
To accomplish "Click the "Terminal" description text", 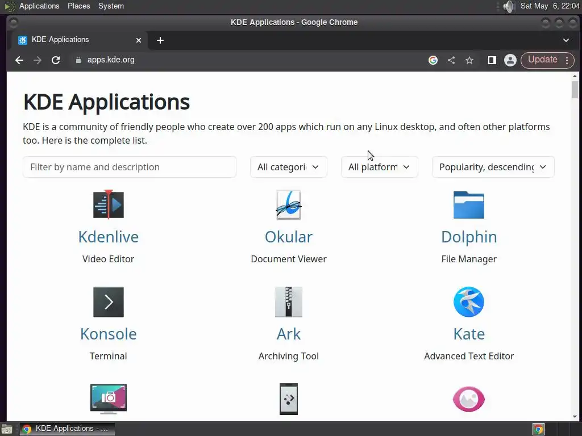I will point(109,357).
